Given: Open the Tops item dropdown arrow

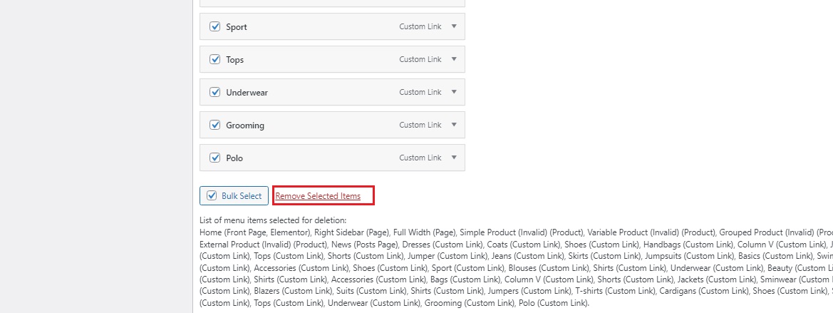Looking at the screenshot, I should coord(454,59).
